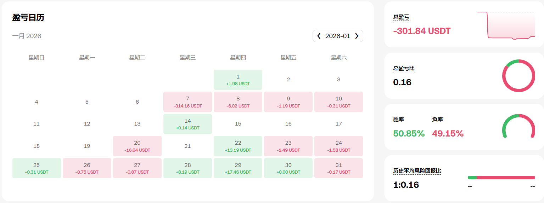Select January 31 cell with -0.17 USDT

click(338, 168)
